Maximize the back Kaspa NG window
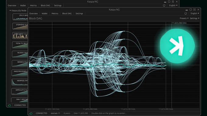Screen dimensions: 207x116 (x=169, y=2)
